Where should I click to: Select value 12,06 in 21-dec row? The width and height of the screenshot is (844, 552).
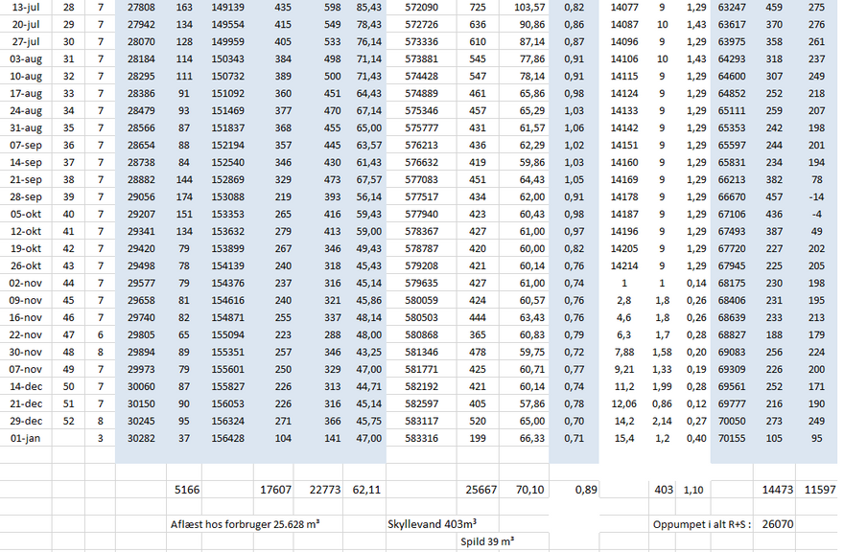pos(623,403)
